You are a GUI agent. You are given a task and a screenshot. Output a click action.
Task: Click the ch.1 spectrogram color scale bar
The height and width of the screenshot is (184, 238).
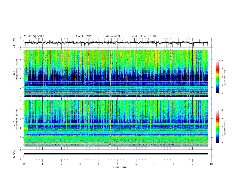click(x=217, y=77)
